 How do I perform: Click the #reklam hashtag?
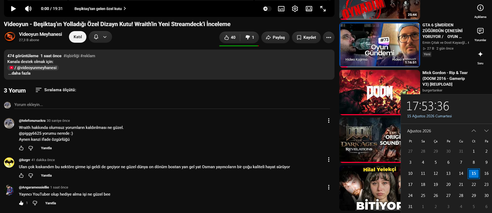click(88, 56)
